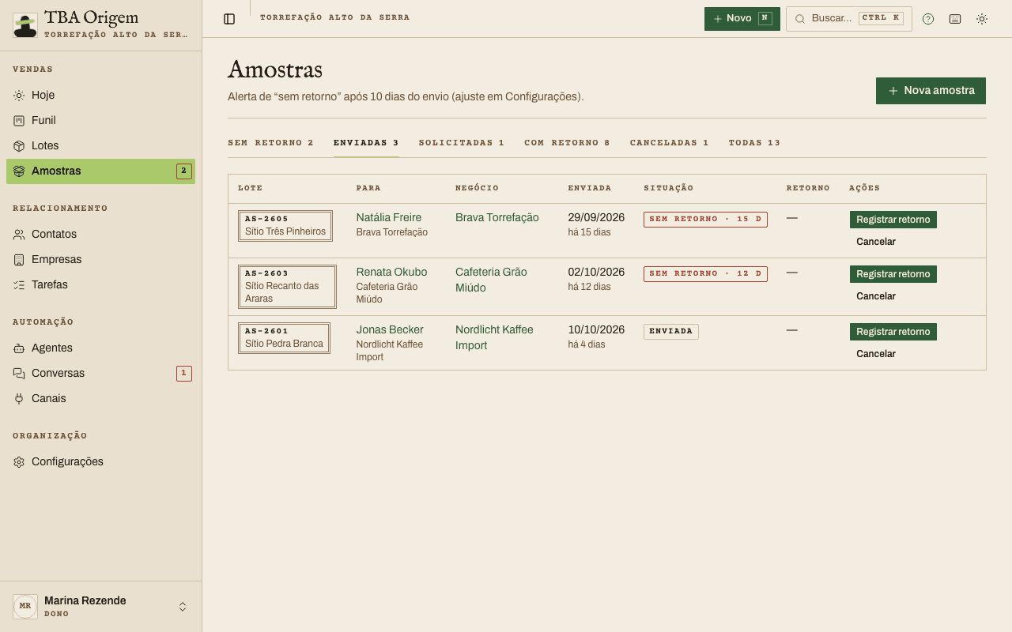Show the Todas tab
The image size is (1012, 632).
tap(754, 143)
